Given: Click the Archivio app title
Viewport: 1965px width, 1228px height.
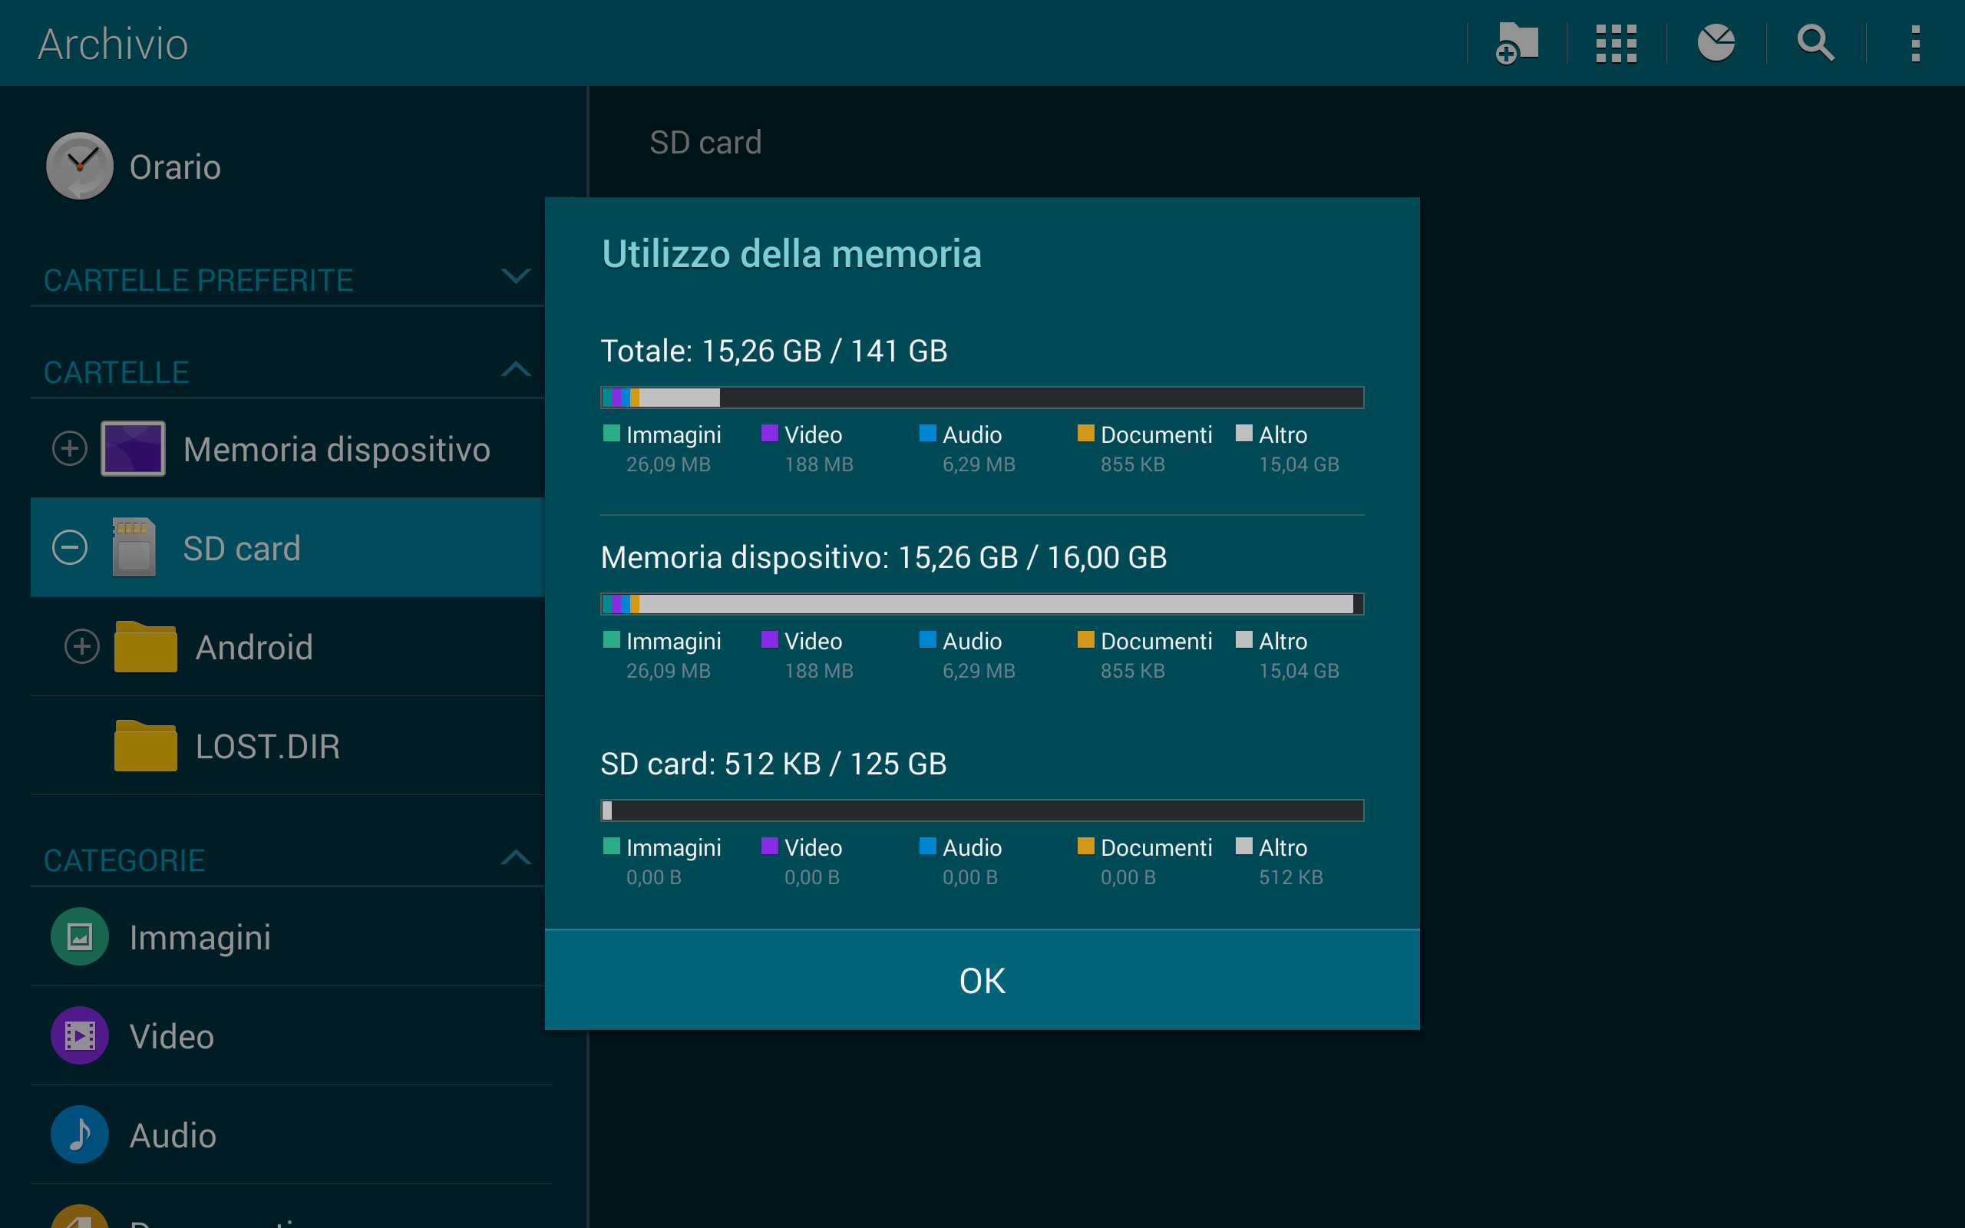Looking at the screenshot, I should pyautogui.click(x=113, y=44).
